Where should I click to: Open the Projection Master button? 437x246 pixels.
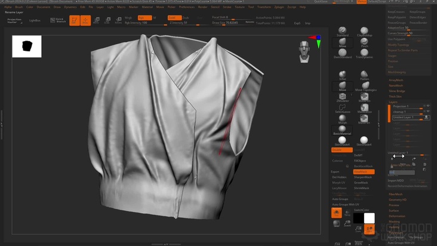[x=14, y=21]
